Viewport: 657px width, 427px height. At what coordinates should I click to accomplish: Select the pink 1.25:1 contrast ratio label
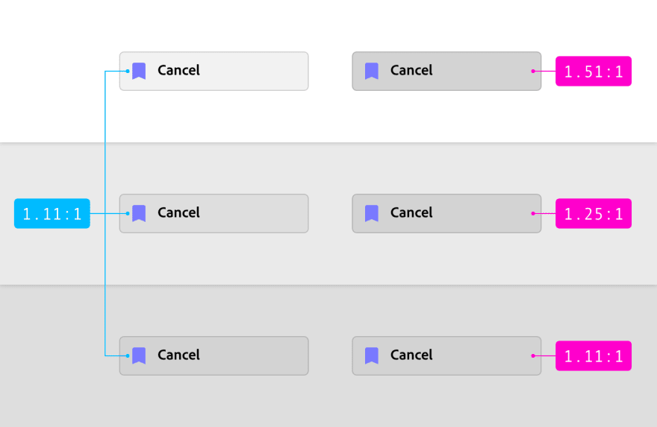coord(594,213)
